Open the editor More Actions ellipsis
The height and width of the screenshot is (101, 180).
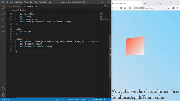click(x=108, y=6)
